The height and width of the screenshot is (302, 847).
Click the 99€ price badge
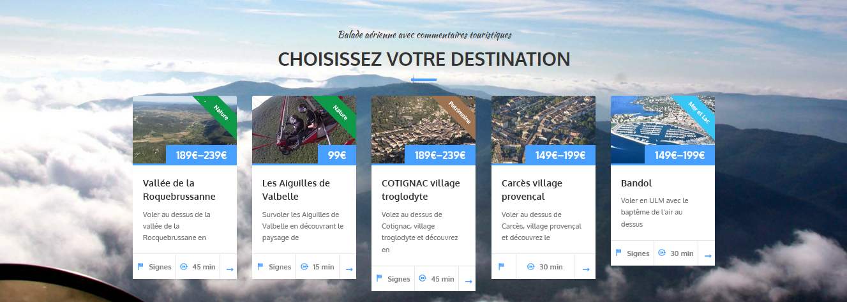click(337, 155)
